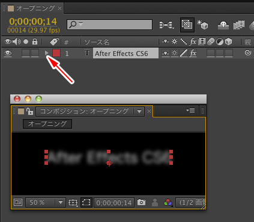Toggle solo switch for After Effects CS6 layer

(x=26, y=53)
